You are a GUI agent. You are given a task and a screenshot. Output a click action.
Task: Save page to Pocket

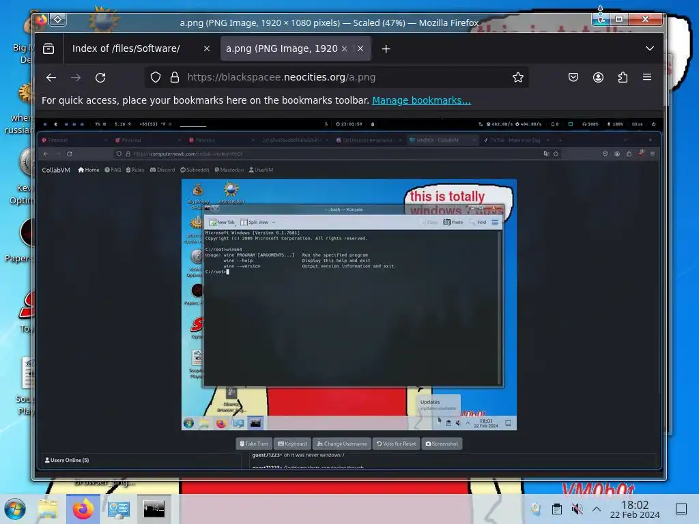pyautogui.click(x=573, y=78)
